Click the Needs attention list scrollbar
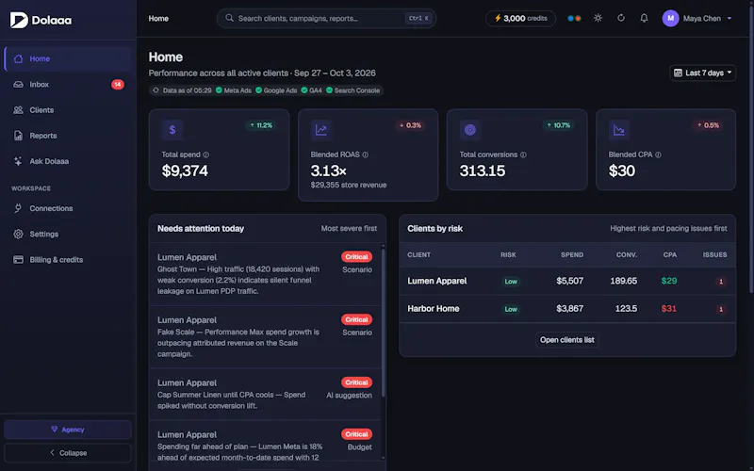Viewport: 754px width, 471px height. [384, 322]
